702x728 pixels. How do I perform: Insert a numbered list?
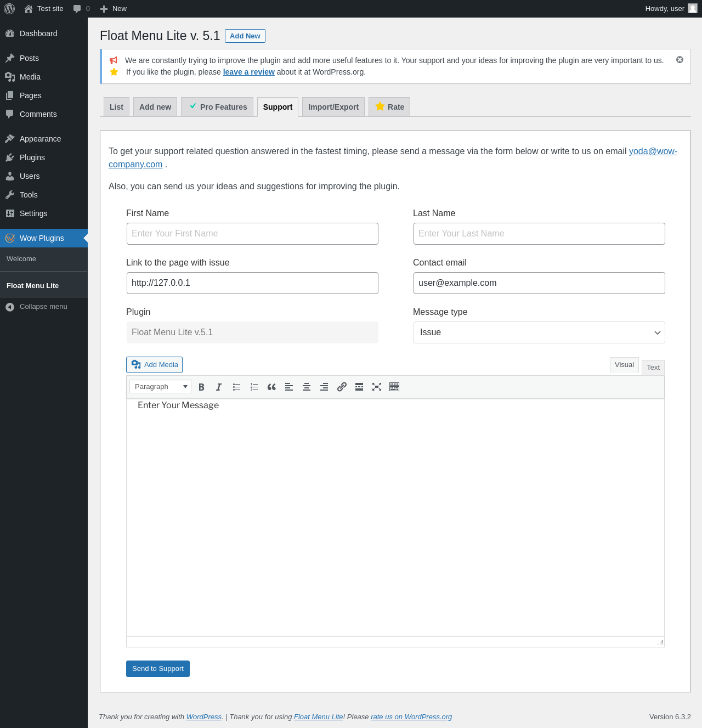(x=254, y=387)
